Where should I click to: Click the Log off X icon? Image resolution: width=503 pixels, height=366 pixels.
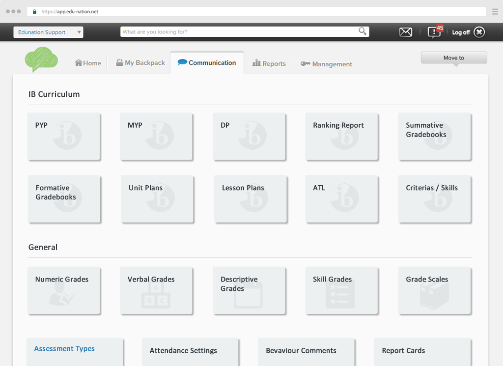(x=479, y=32)
